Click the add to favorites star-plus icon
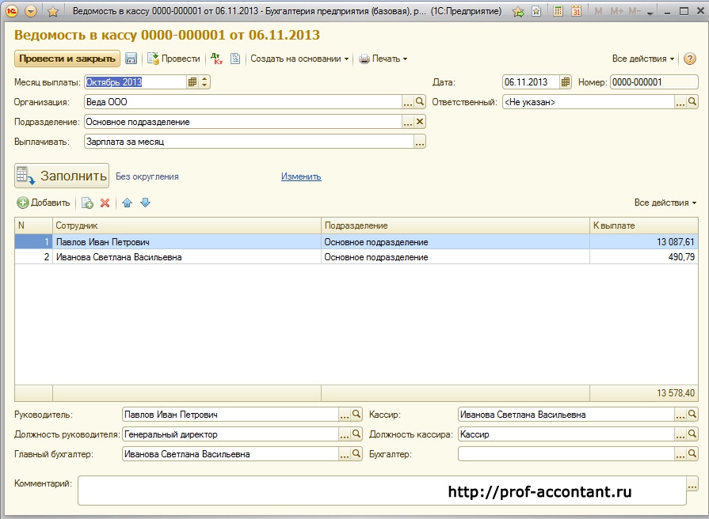Viewport: 709px width, 519px height. 519,11
